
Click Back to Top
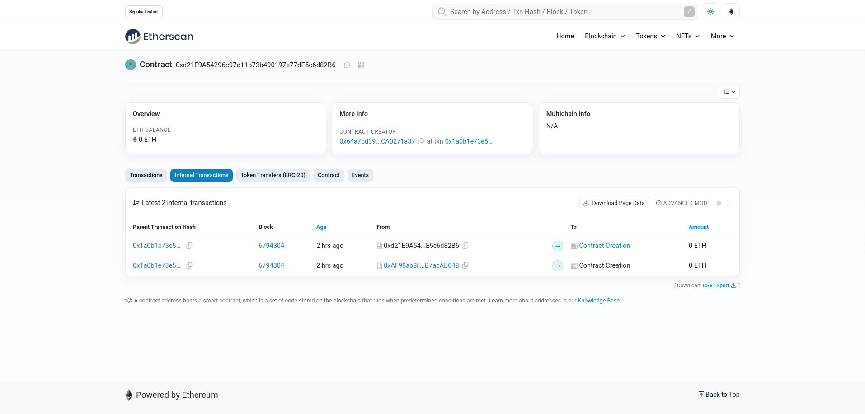[719, 395]
